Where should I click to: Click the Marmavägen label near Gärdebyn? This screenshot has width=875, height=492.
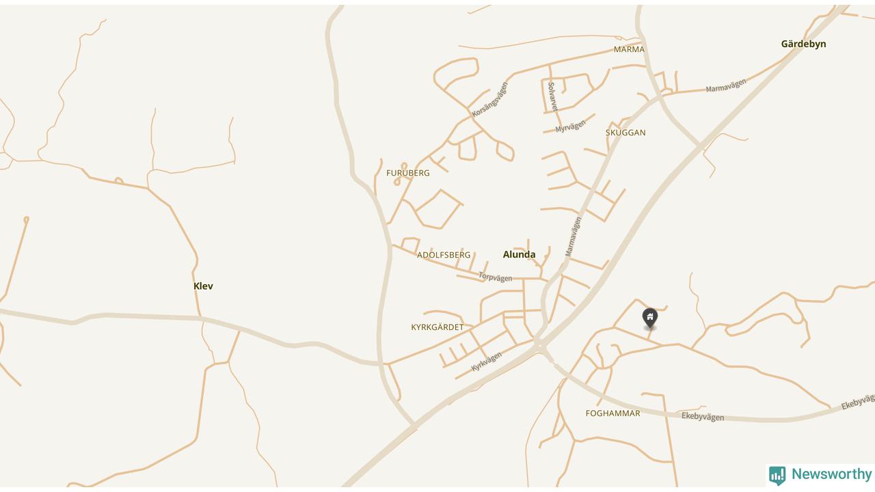click(x=726, y=85)
